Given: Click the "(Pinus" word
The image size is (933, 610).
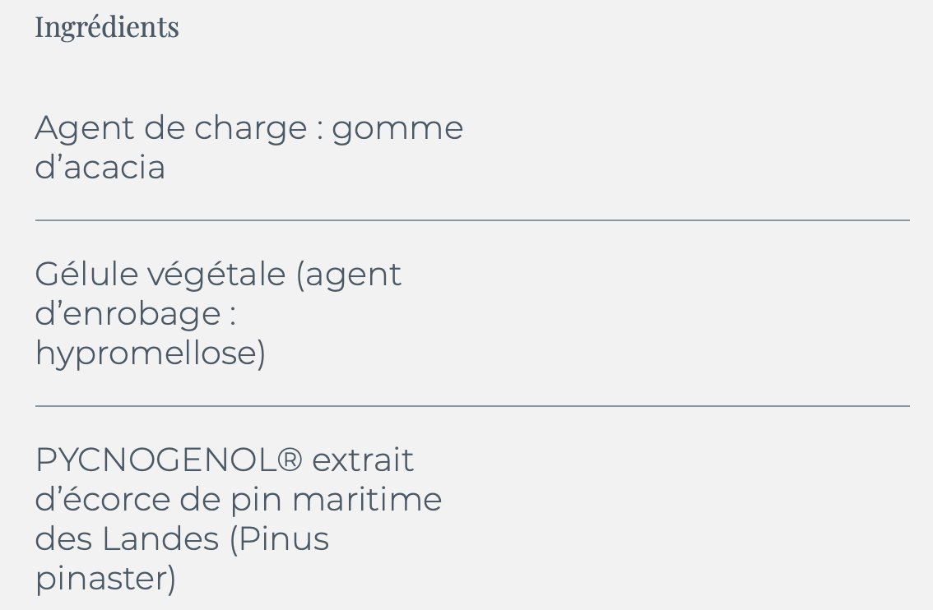Looking at the screenshot, I should point(279,539).
